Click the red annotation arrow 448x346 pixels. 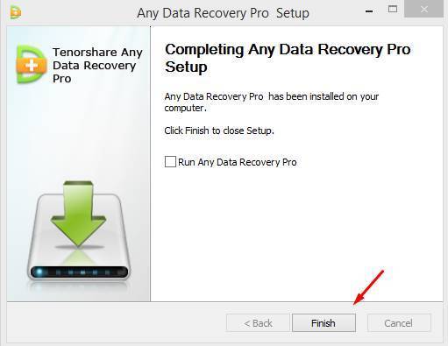368,287
